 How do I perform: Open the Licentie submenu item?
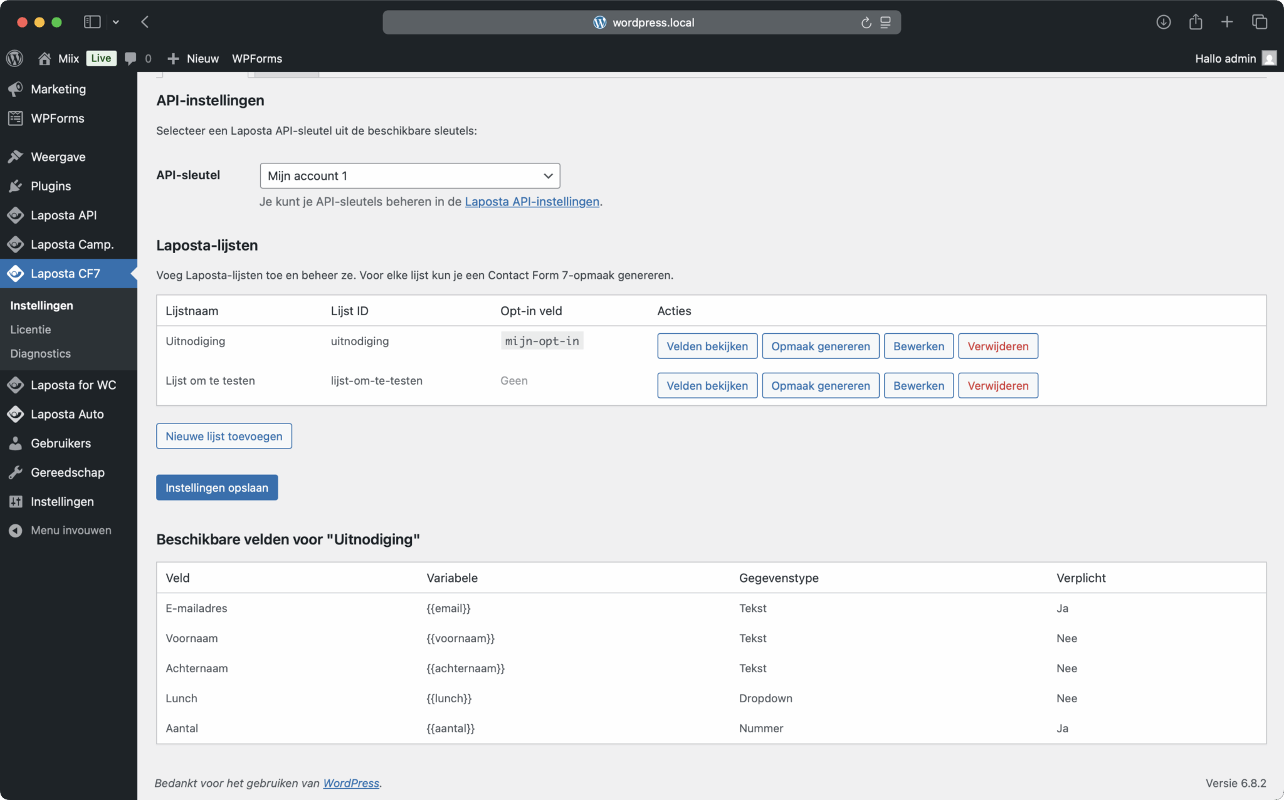click(x=31, y=330)
